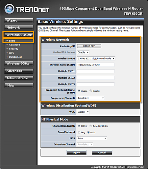Click the Basic Wireless Settings heading
This screenshot has width=148, height=169.
pyautogui.click(x=60, y=22)
